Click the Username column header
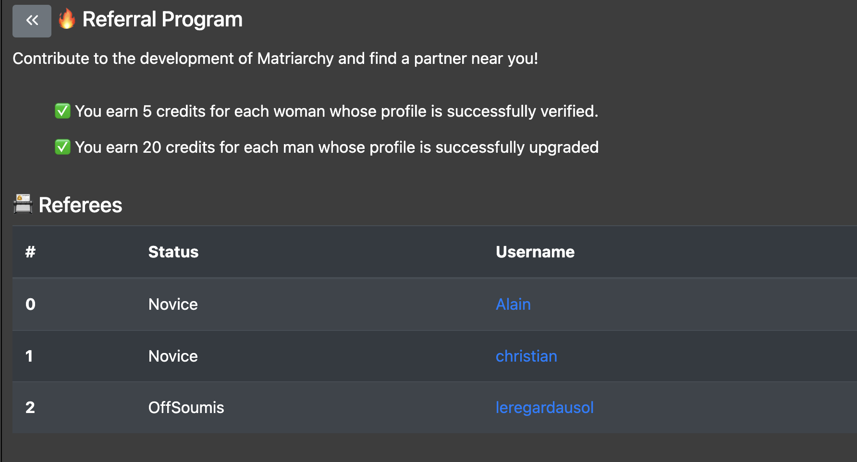Viewport: 857px width, 462px height. click(535, 252)
